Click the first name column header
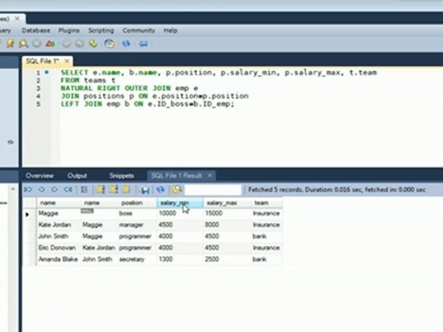Image resolution: width=443 pixels, height=332 pixels. pos(59,203)
